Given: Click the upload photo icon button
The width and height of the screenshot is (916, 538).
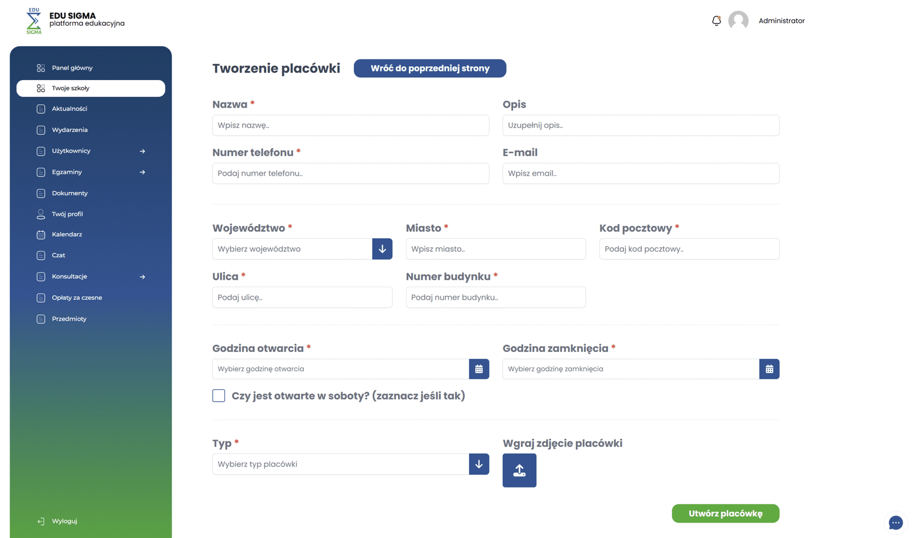Looking at the screenshot, I should [x=519, y=470].
